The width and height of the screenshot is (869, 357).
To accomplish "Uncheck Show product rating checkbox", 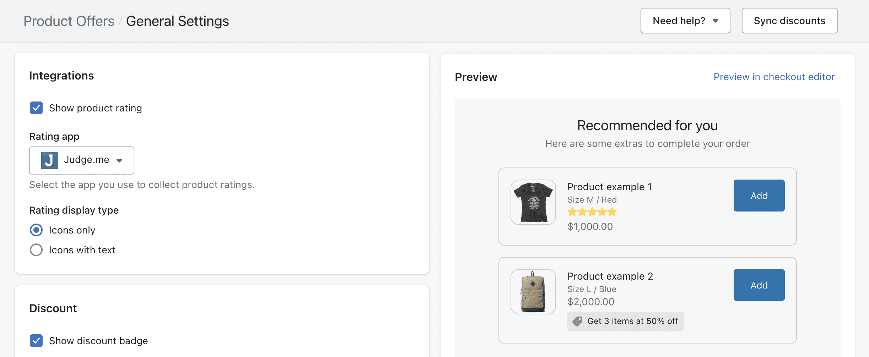I will [x=36, y=108].
